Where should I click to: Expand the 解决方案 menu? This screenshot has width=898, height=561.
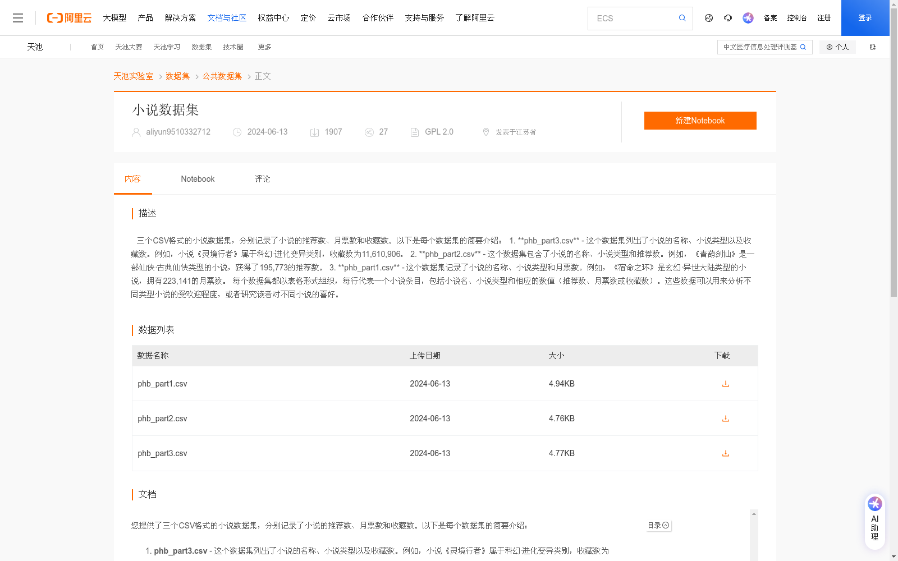pyautogui.click(x=181, y=17)
